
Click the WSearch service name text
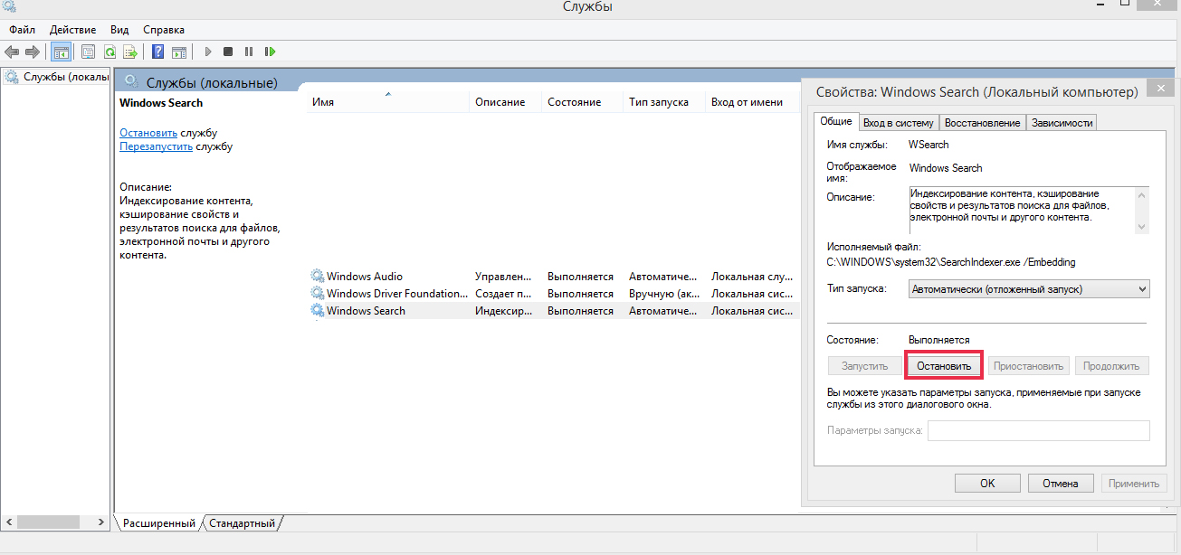point(929,145)
